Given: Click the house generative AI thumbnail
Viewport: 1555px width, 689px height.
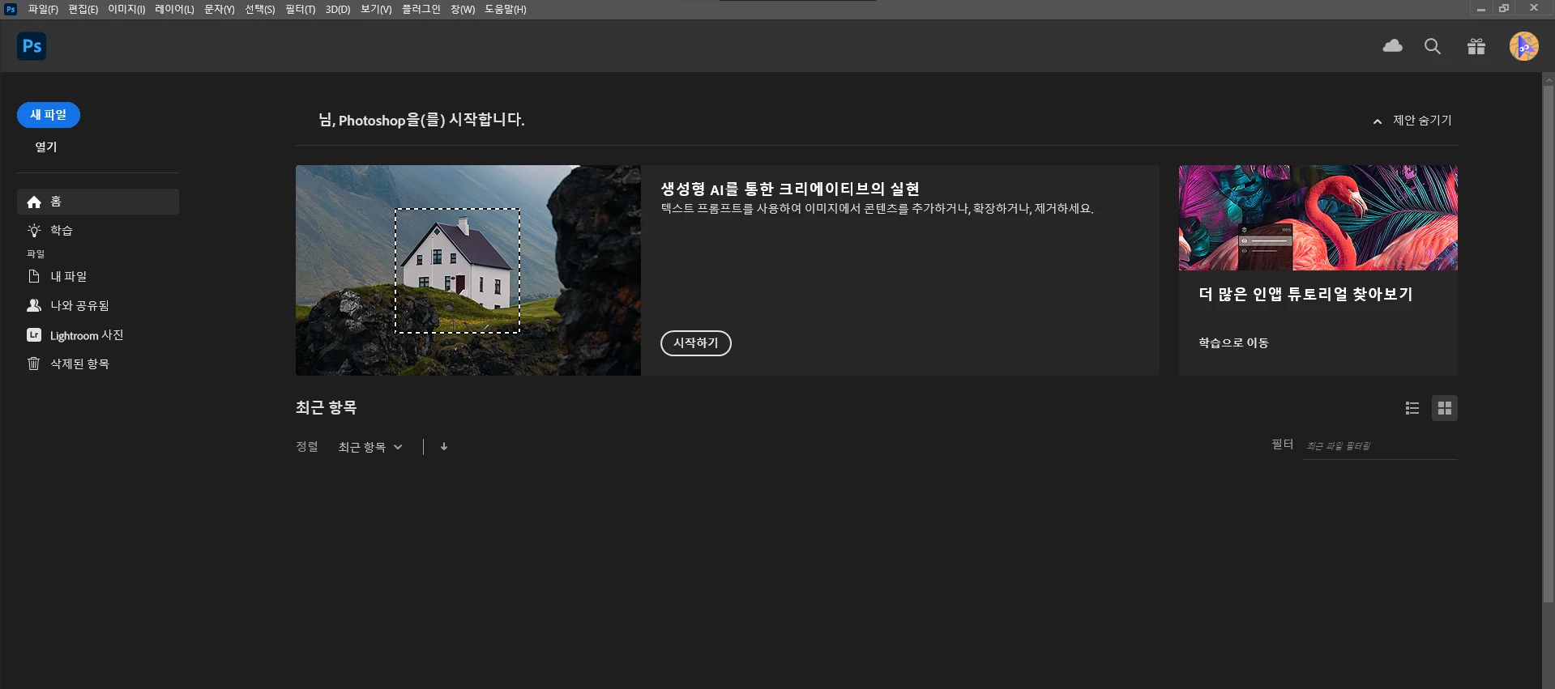Looking at the screenshot, I should click(468, 270).
